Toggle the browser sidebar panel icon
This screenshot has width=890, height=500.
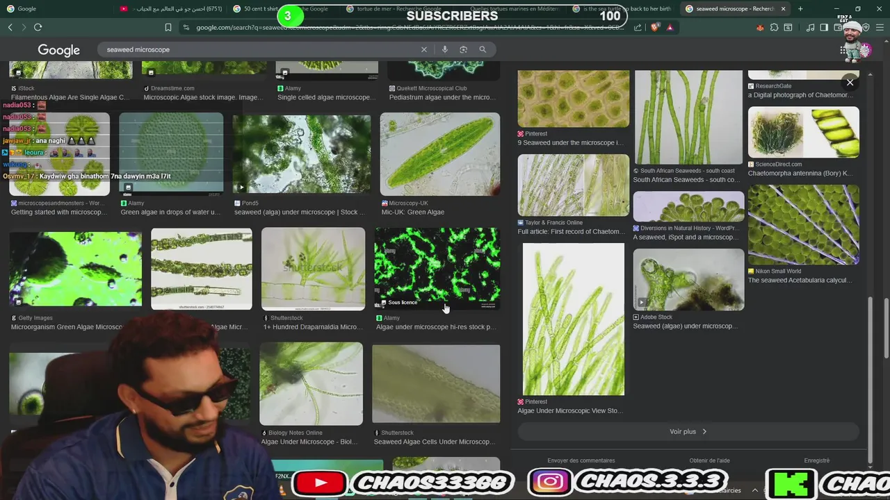point(824,27)
